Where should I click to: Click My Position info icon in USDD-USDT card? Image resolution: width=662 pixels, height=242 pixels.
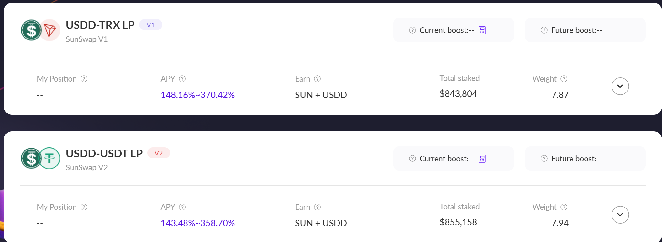click(84, 207)
